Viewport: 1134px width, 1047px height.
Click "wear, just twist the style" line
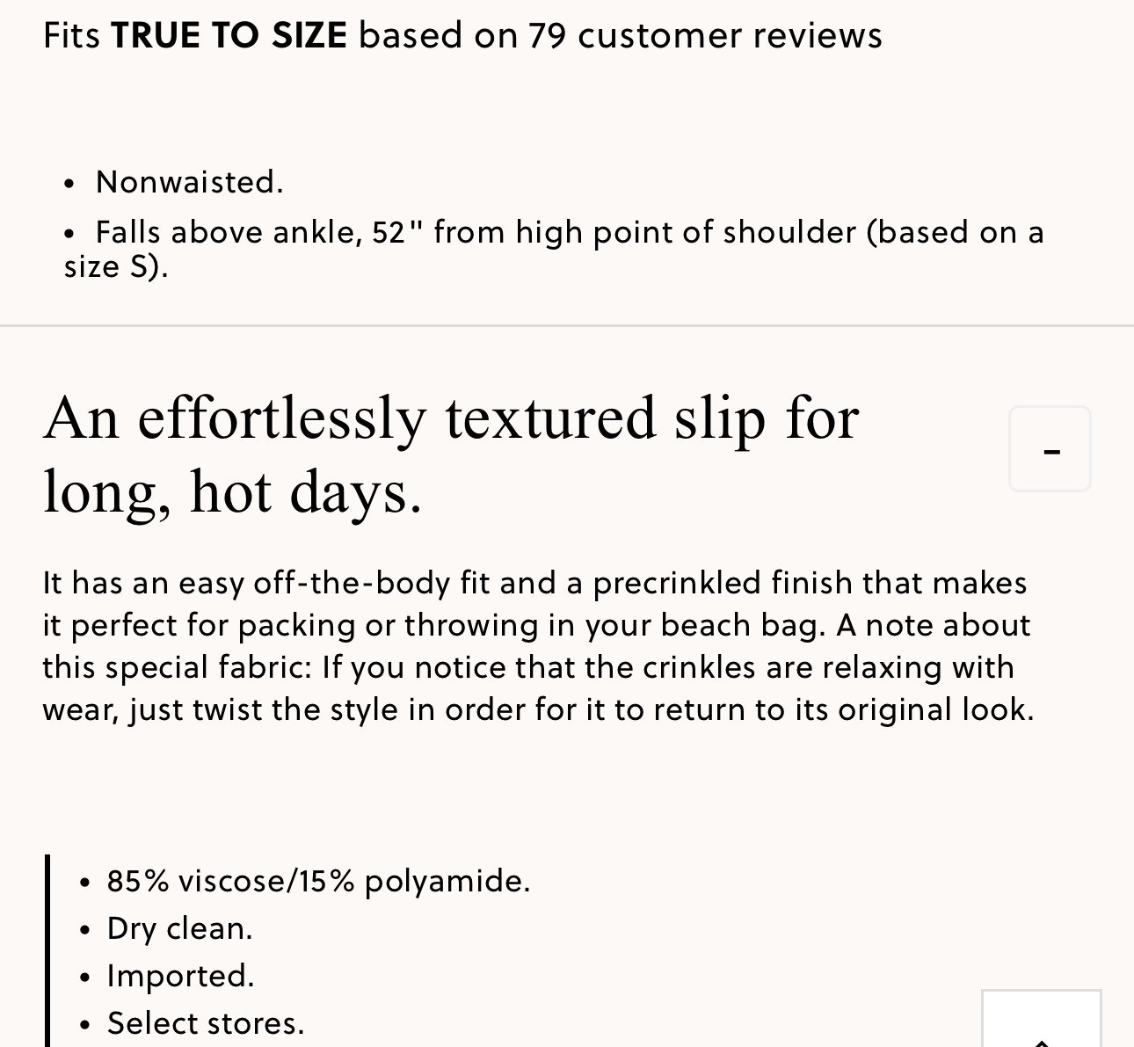538,709
